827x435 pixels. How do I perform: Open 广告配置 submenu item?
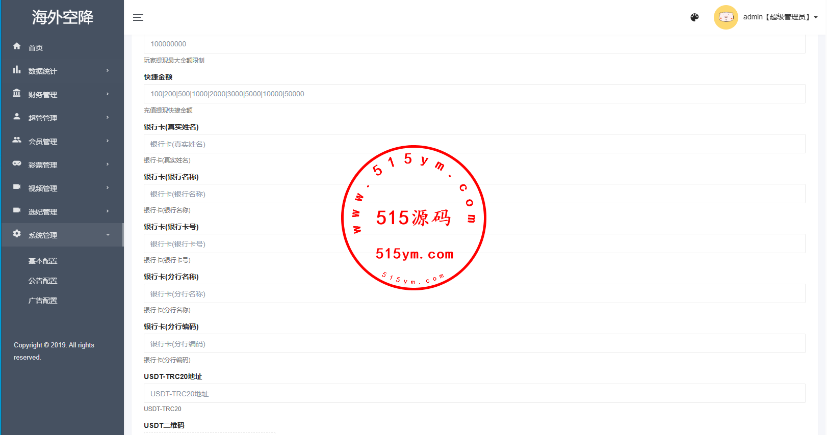pyautogui.click(x=43, y=301)
